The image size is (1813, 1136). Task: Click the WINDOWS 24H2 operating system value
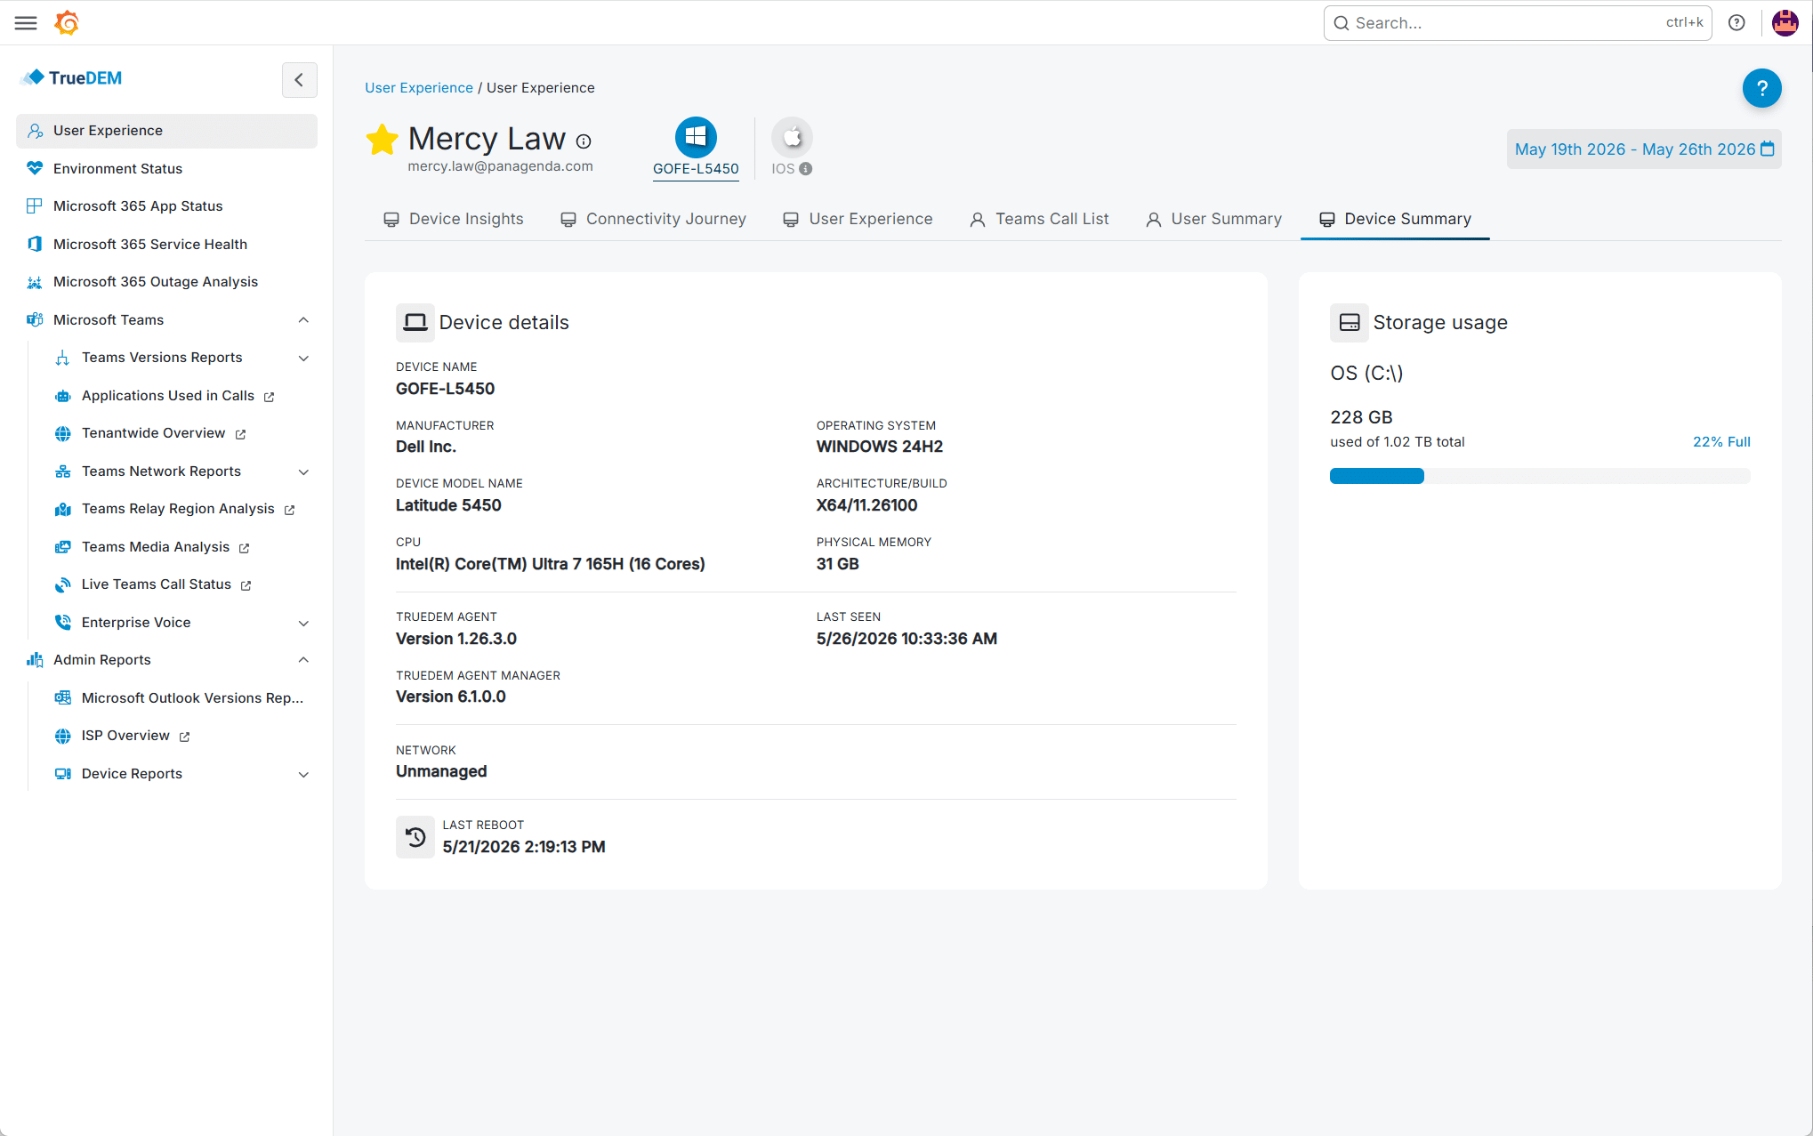880,447
